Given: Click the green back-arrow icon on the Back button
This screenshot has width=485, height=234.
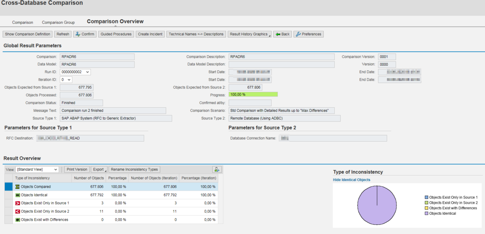Looking at the screenshot, I should tap(278, 34).
